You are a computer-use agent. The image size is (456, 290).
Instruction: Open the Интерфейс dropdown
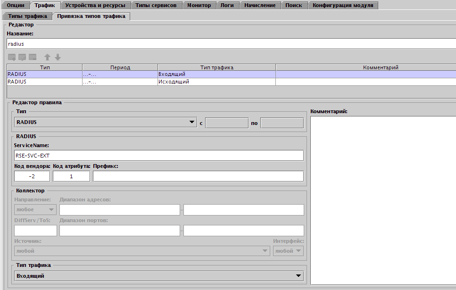(x=288, y=251)
